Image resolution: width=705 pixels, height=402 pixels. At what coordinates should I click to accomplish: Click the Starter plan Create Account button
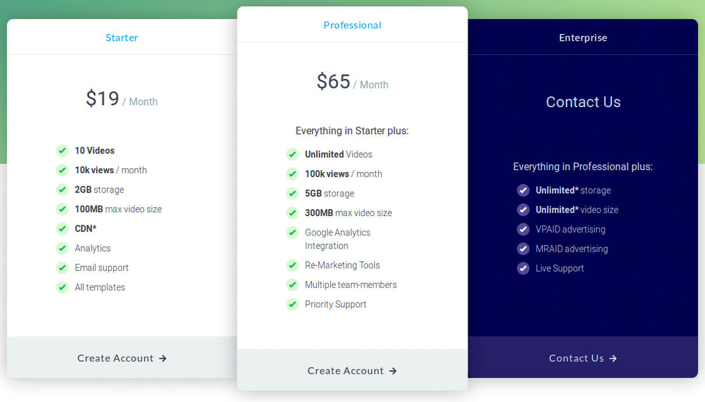(x=122, y=358)
